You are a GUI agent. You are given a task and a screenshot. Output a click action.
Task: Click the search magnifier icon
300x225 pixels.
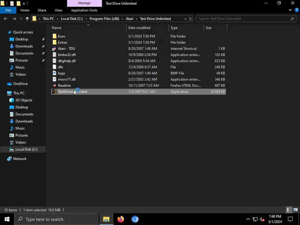pos(292,19)
